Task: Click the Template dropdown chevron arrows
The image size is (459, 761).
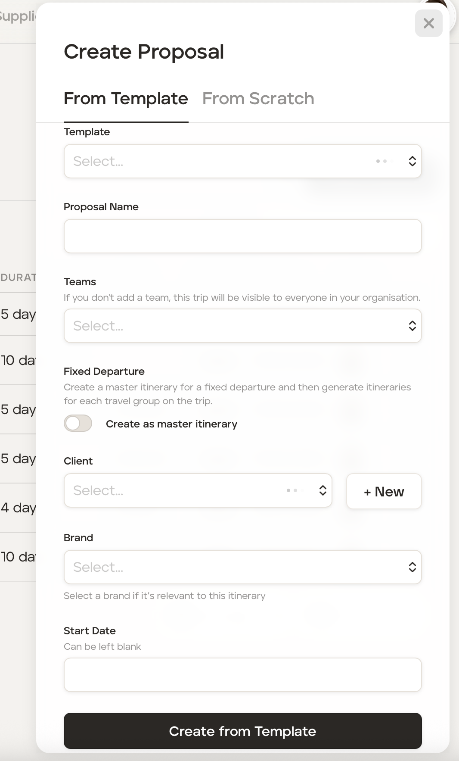Action: pos(412,161)
